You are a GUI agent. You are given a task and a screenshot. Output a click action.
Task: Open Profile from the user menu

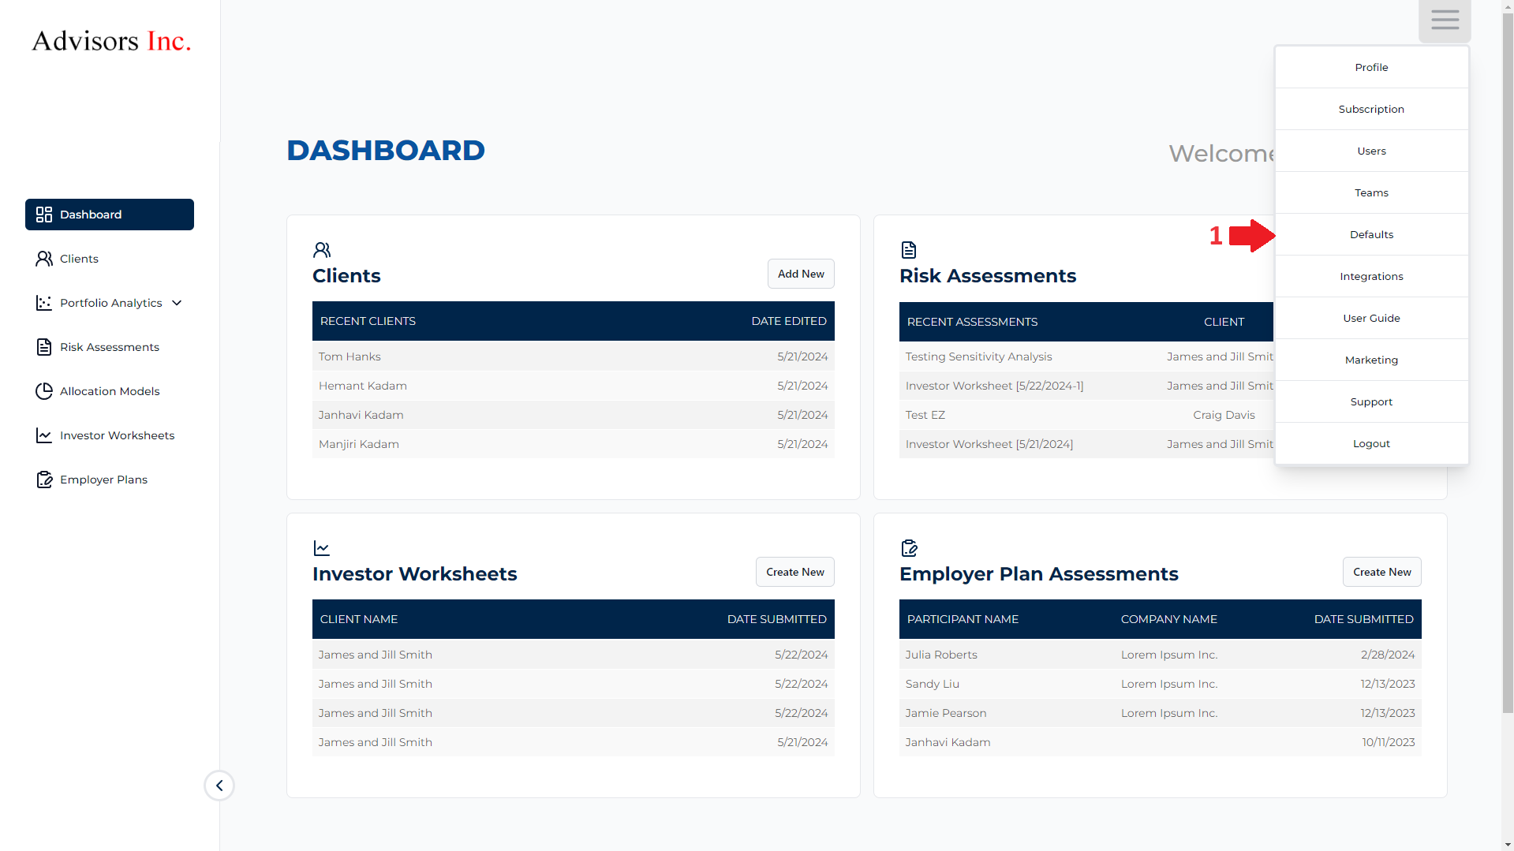(x=1371, y=67)
